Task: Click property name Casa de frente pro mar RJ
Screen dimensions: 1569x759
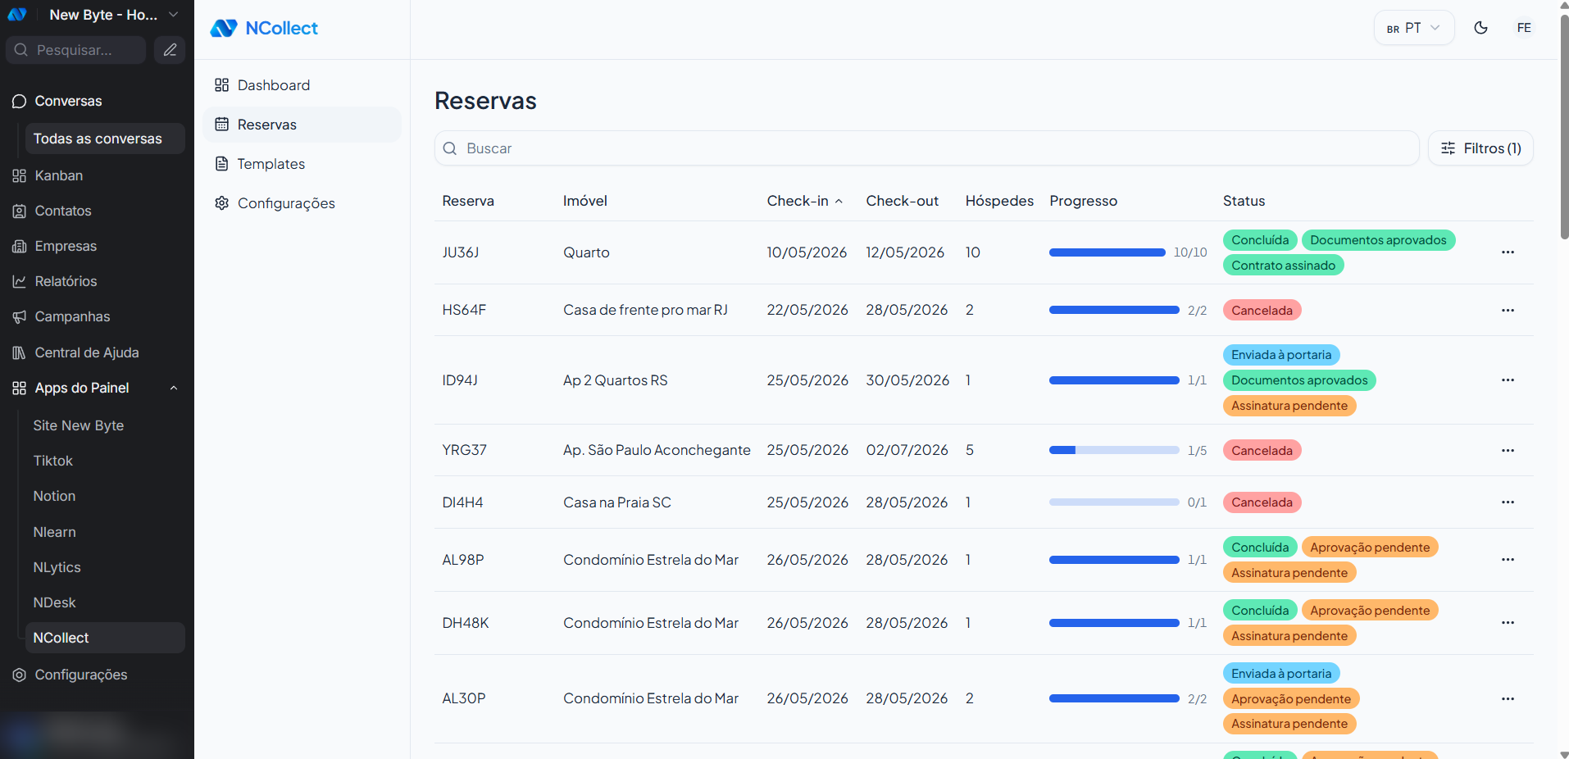Action: [x=645, y=310]
